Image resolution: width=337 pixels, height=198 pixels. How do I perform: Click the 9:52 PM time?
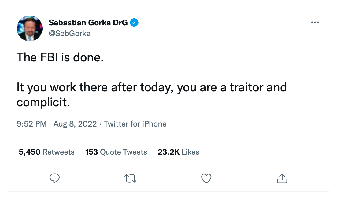31,124
